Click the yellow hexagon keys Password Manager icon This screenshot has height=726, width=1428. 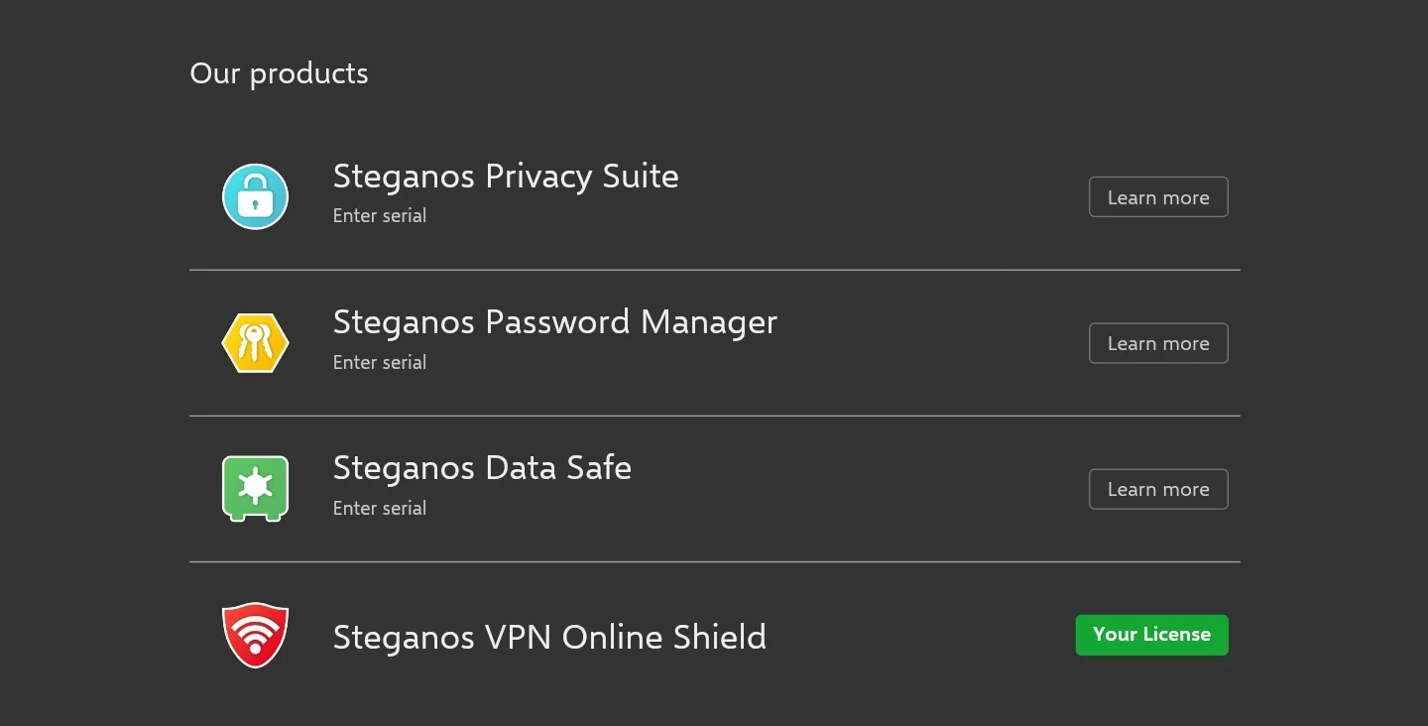pyautogui.click(x=255, y=343)
